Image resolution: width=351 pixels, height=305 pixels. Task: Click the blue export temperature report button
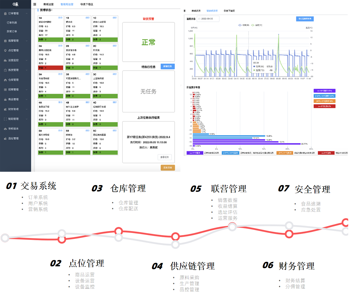coord(305,19)
